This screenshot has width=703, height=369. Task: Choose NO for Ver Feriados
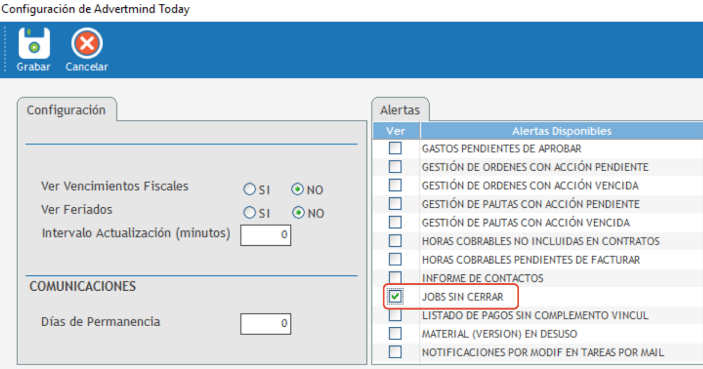pyautogui.click(x=298, y=213)
